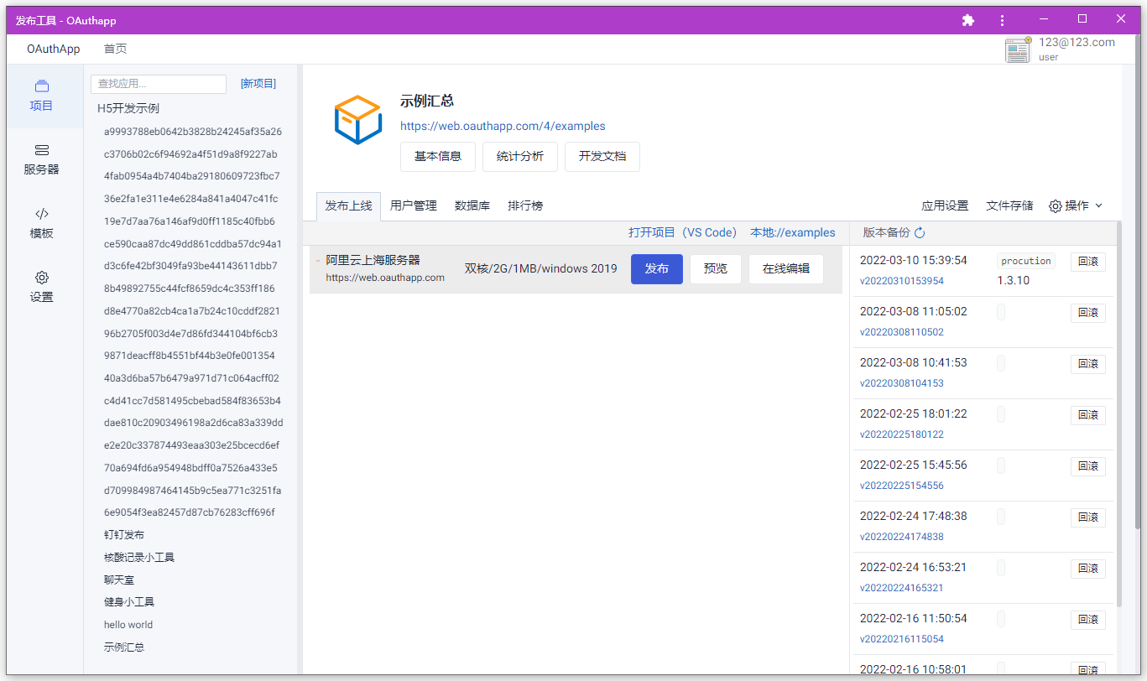The width and height of the screenshot is (1147, 681).
Task: Click the 统计分析 button
Action: 520,157
